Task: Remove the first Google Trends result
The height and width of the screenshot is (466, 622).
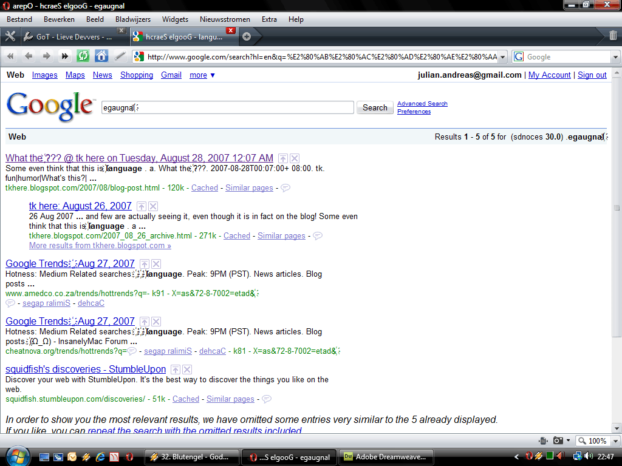Action: click(x=156, y=265)
